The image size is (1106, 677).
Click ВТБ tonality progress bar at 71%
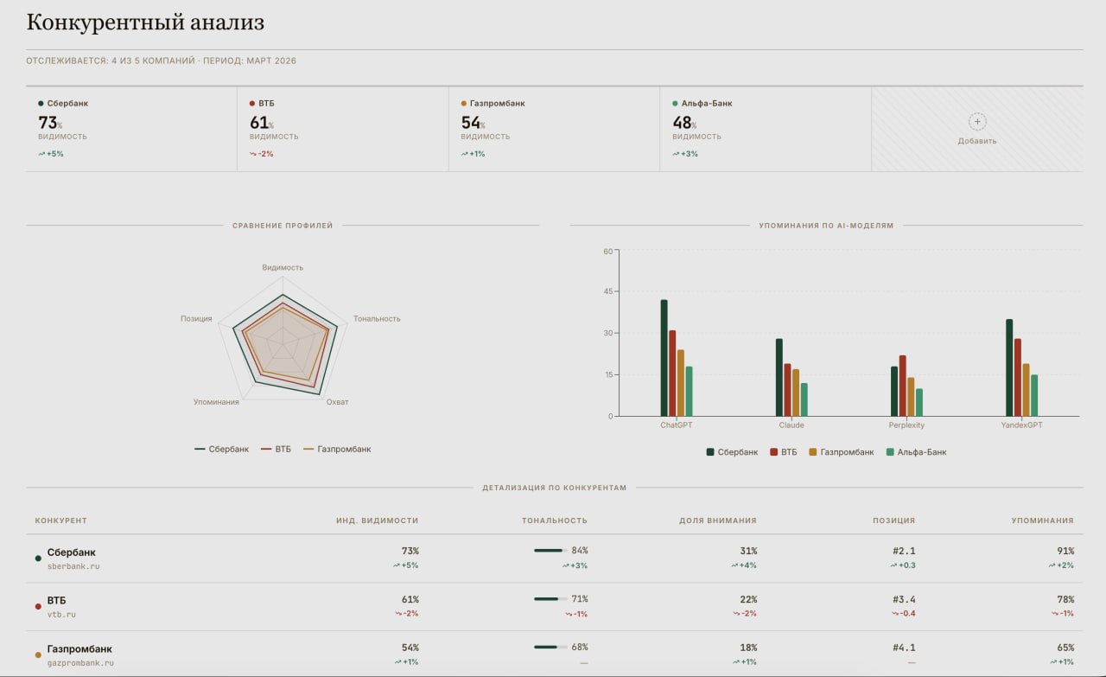(550, 599)
